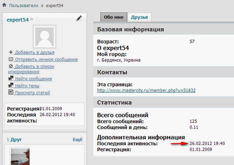Open the Ещё link in friends block
234x165 pixels.
tap(78, 139)
